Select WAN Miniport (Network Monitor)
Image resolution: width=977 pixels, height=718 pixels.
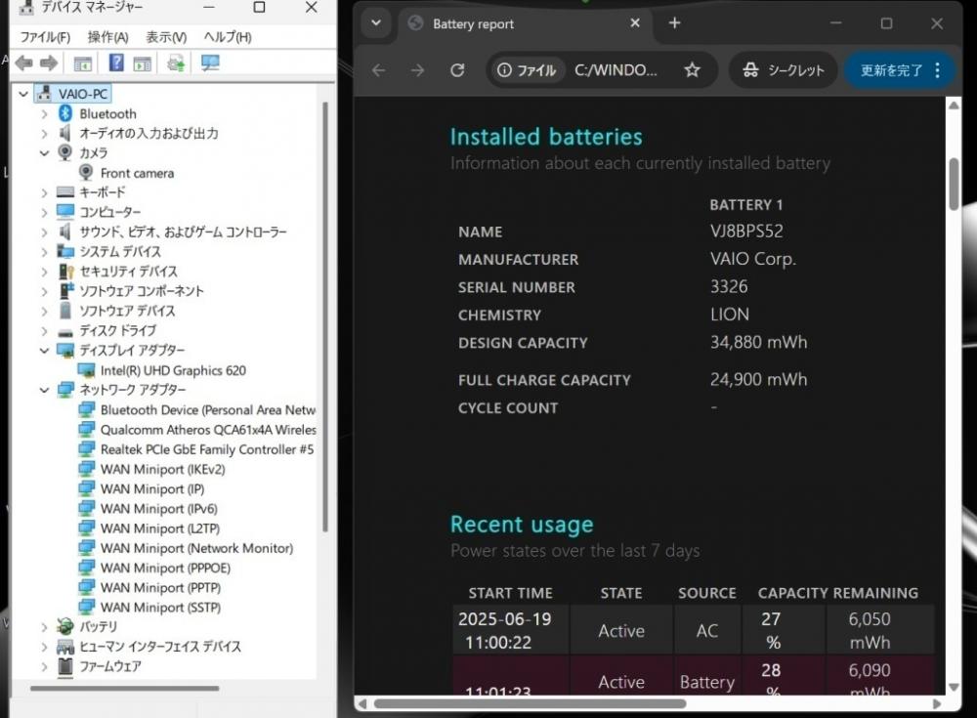pos(197,548)
